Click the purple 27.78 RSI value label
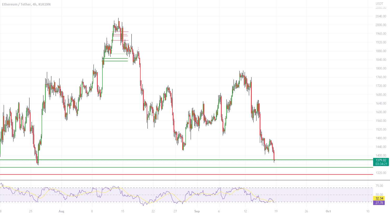390x215 pixels. point(379,203)
